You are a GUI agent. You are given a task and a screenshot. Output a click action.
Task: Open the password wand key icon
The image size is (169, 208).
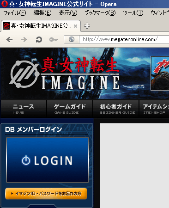[54, 40]
